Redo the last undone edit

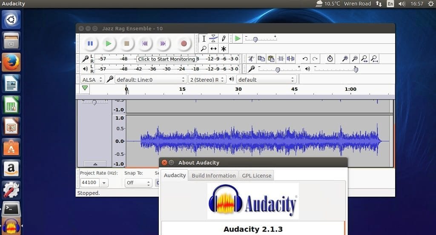coord(315,59)
